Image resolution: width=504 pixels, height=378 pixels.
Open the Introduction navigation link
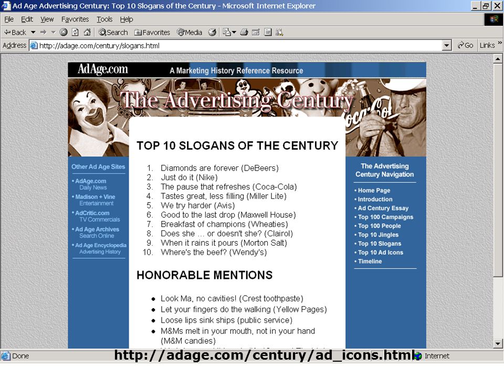pos(375,199)
